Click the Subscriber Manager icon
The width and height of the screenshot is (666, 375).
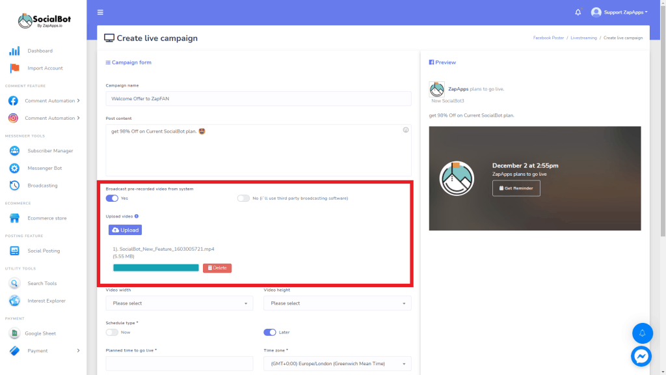14,151
